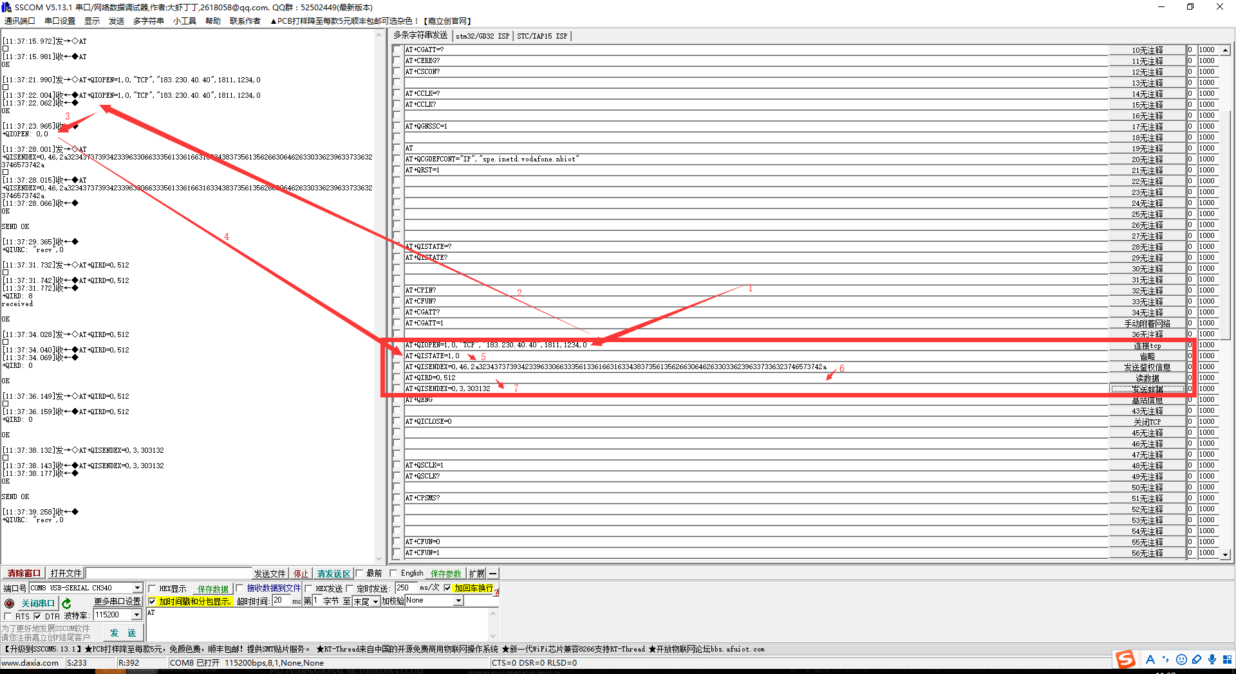The width and height of the screenshot is (1236, 674).
Task: Open the baud rate 115200 dropdown
Action: tap(136, 615)
